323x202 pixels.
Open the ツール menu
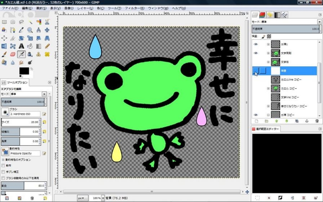tap(115, 8)
